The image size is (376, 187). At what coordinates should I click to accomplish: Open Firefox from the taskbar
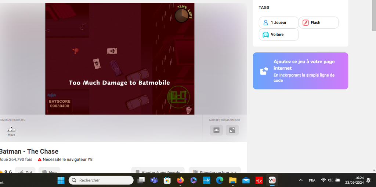click(180, 180)
